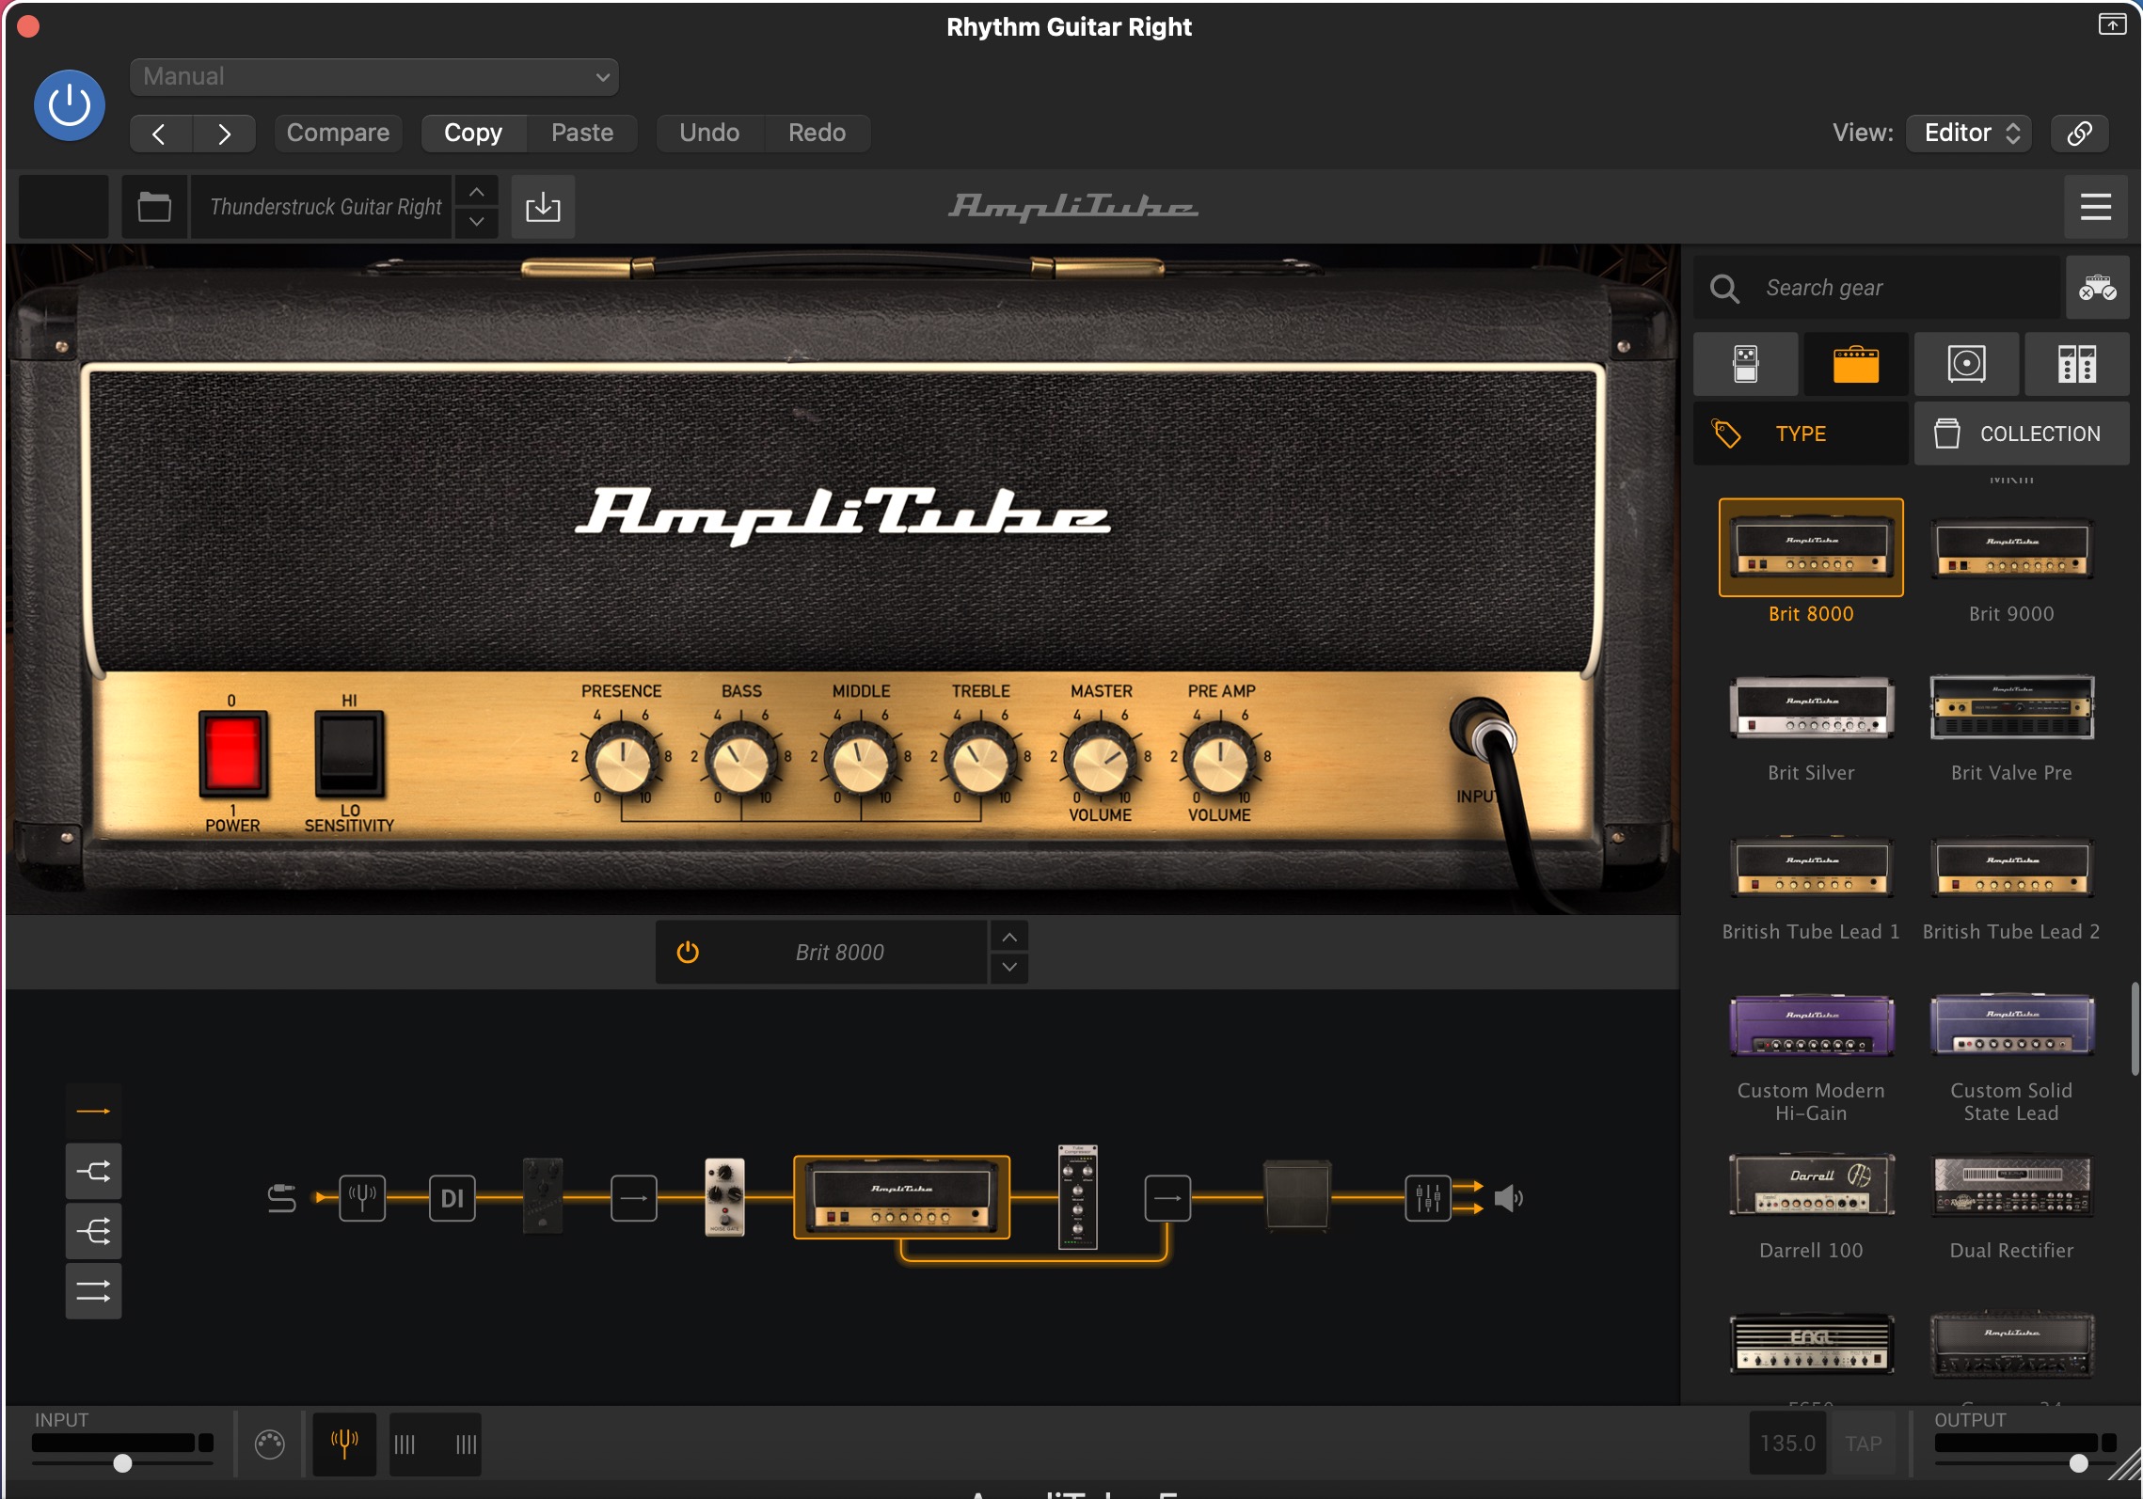Select the white noise gate pedal in chain
The width and height of the screenshot is (2143, 1499).
coord(724,1197)
